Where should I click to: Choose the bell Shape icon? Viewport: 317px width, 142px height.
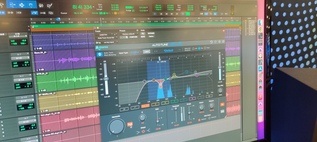[x=143, y=131]
